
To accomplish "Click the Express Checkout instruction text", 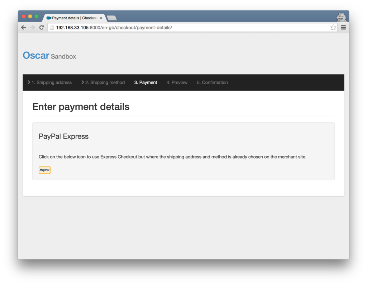I will point(172,157).
